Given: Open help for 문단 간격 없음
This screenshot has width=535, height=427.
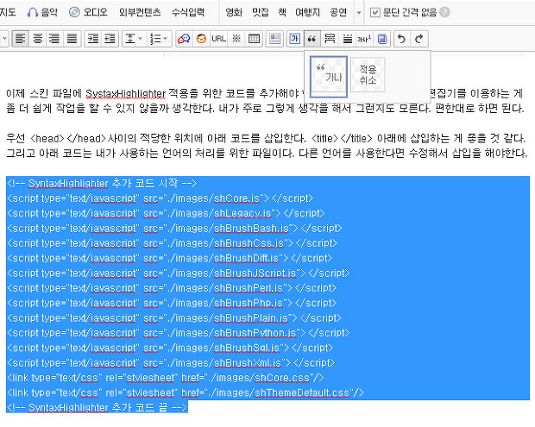Looking at the screenshot, I should click(444, 12).
